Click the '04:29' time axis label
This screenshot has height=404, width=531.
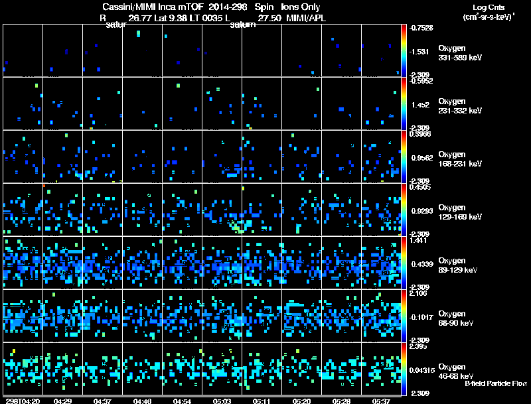[x=62, y=401]
